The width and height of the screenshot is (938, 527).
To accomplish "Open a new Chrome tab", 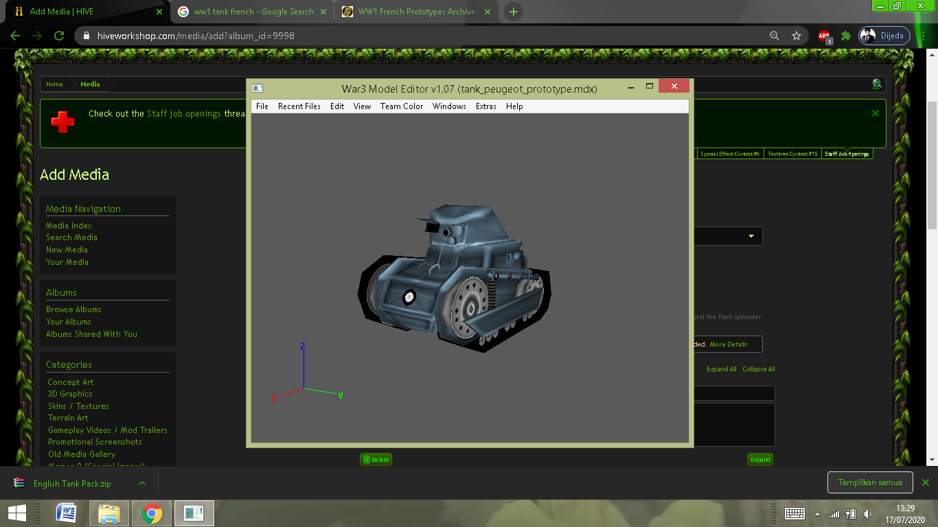I will click(x=513, y=12).
